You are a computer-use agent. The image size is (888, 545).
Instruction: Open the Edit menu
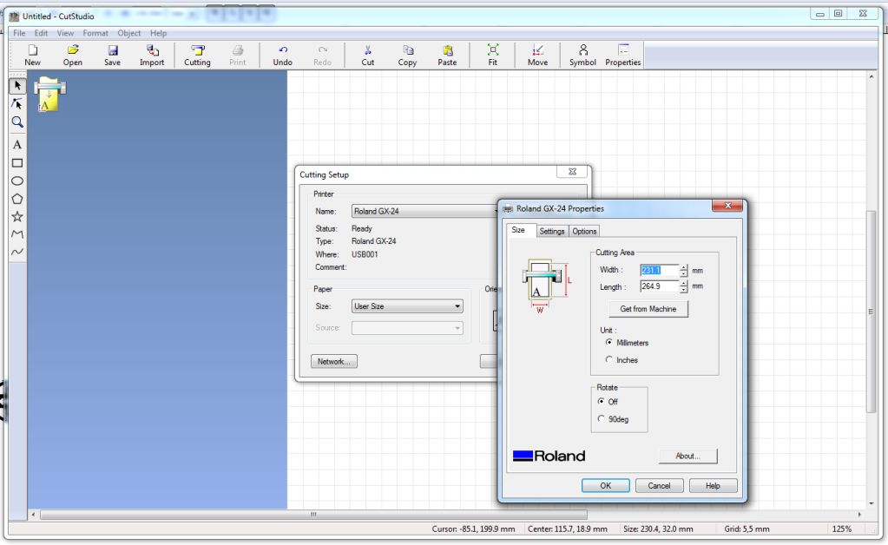tap(41, 33)
